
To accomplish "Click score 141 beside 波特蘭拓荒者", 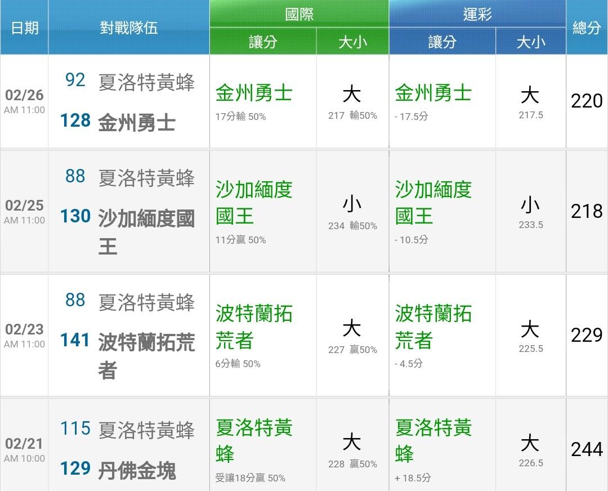I will pyautogui.click(x=75, y=340).
